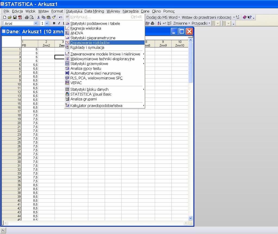Click the Format Painter brush icon
Screen dimensions: 278x234
point(54,17)
